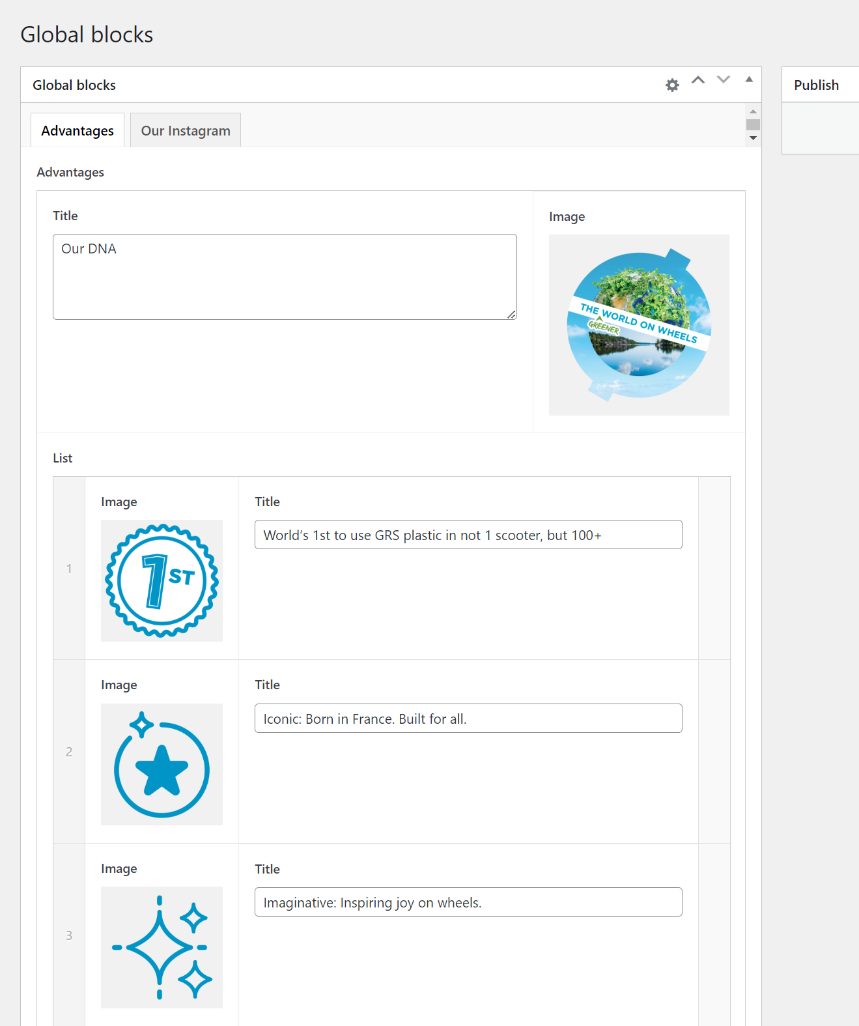859x1026 pixels.
Task: Edit the GRS plastic scooter title field
Action: [468, 535]
